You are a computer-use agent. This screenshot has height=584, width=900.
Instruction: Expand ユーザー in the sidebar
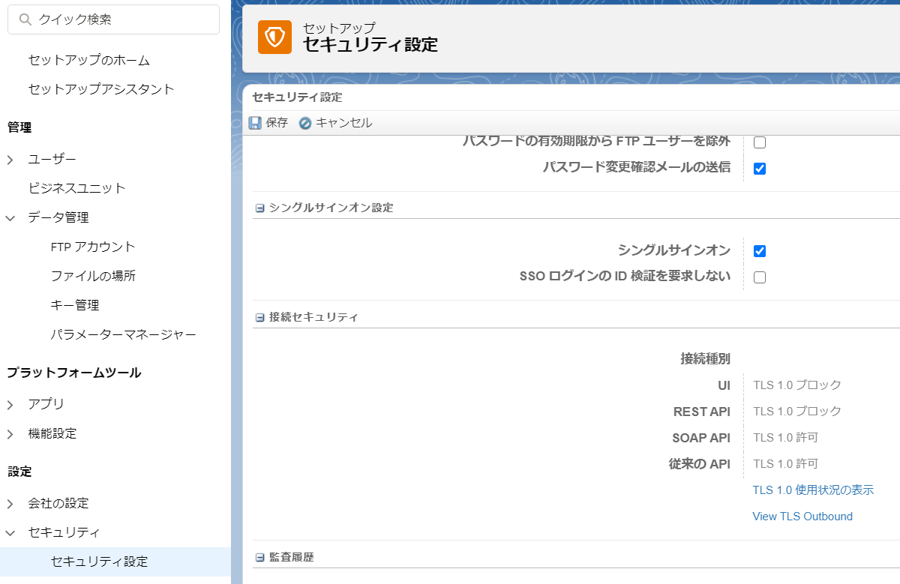9,159
